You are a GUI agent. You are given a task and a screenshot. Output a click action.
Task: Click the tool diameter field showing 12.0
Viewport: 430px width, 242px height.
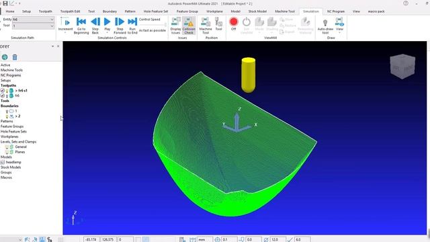pos(277,239)
